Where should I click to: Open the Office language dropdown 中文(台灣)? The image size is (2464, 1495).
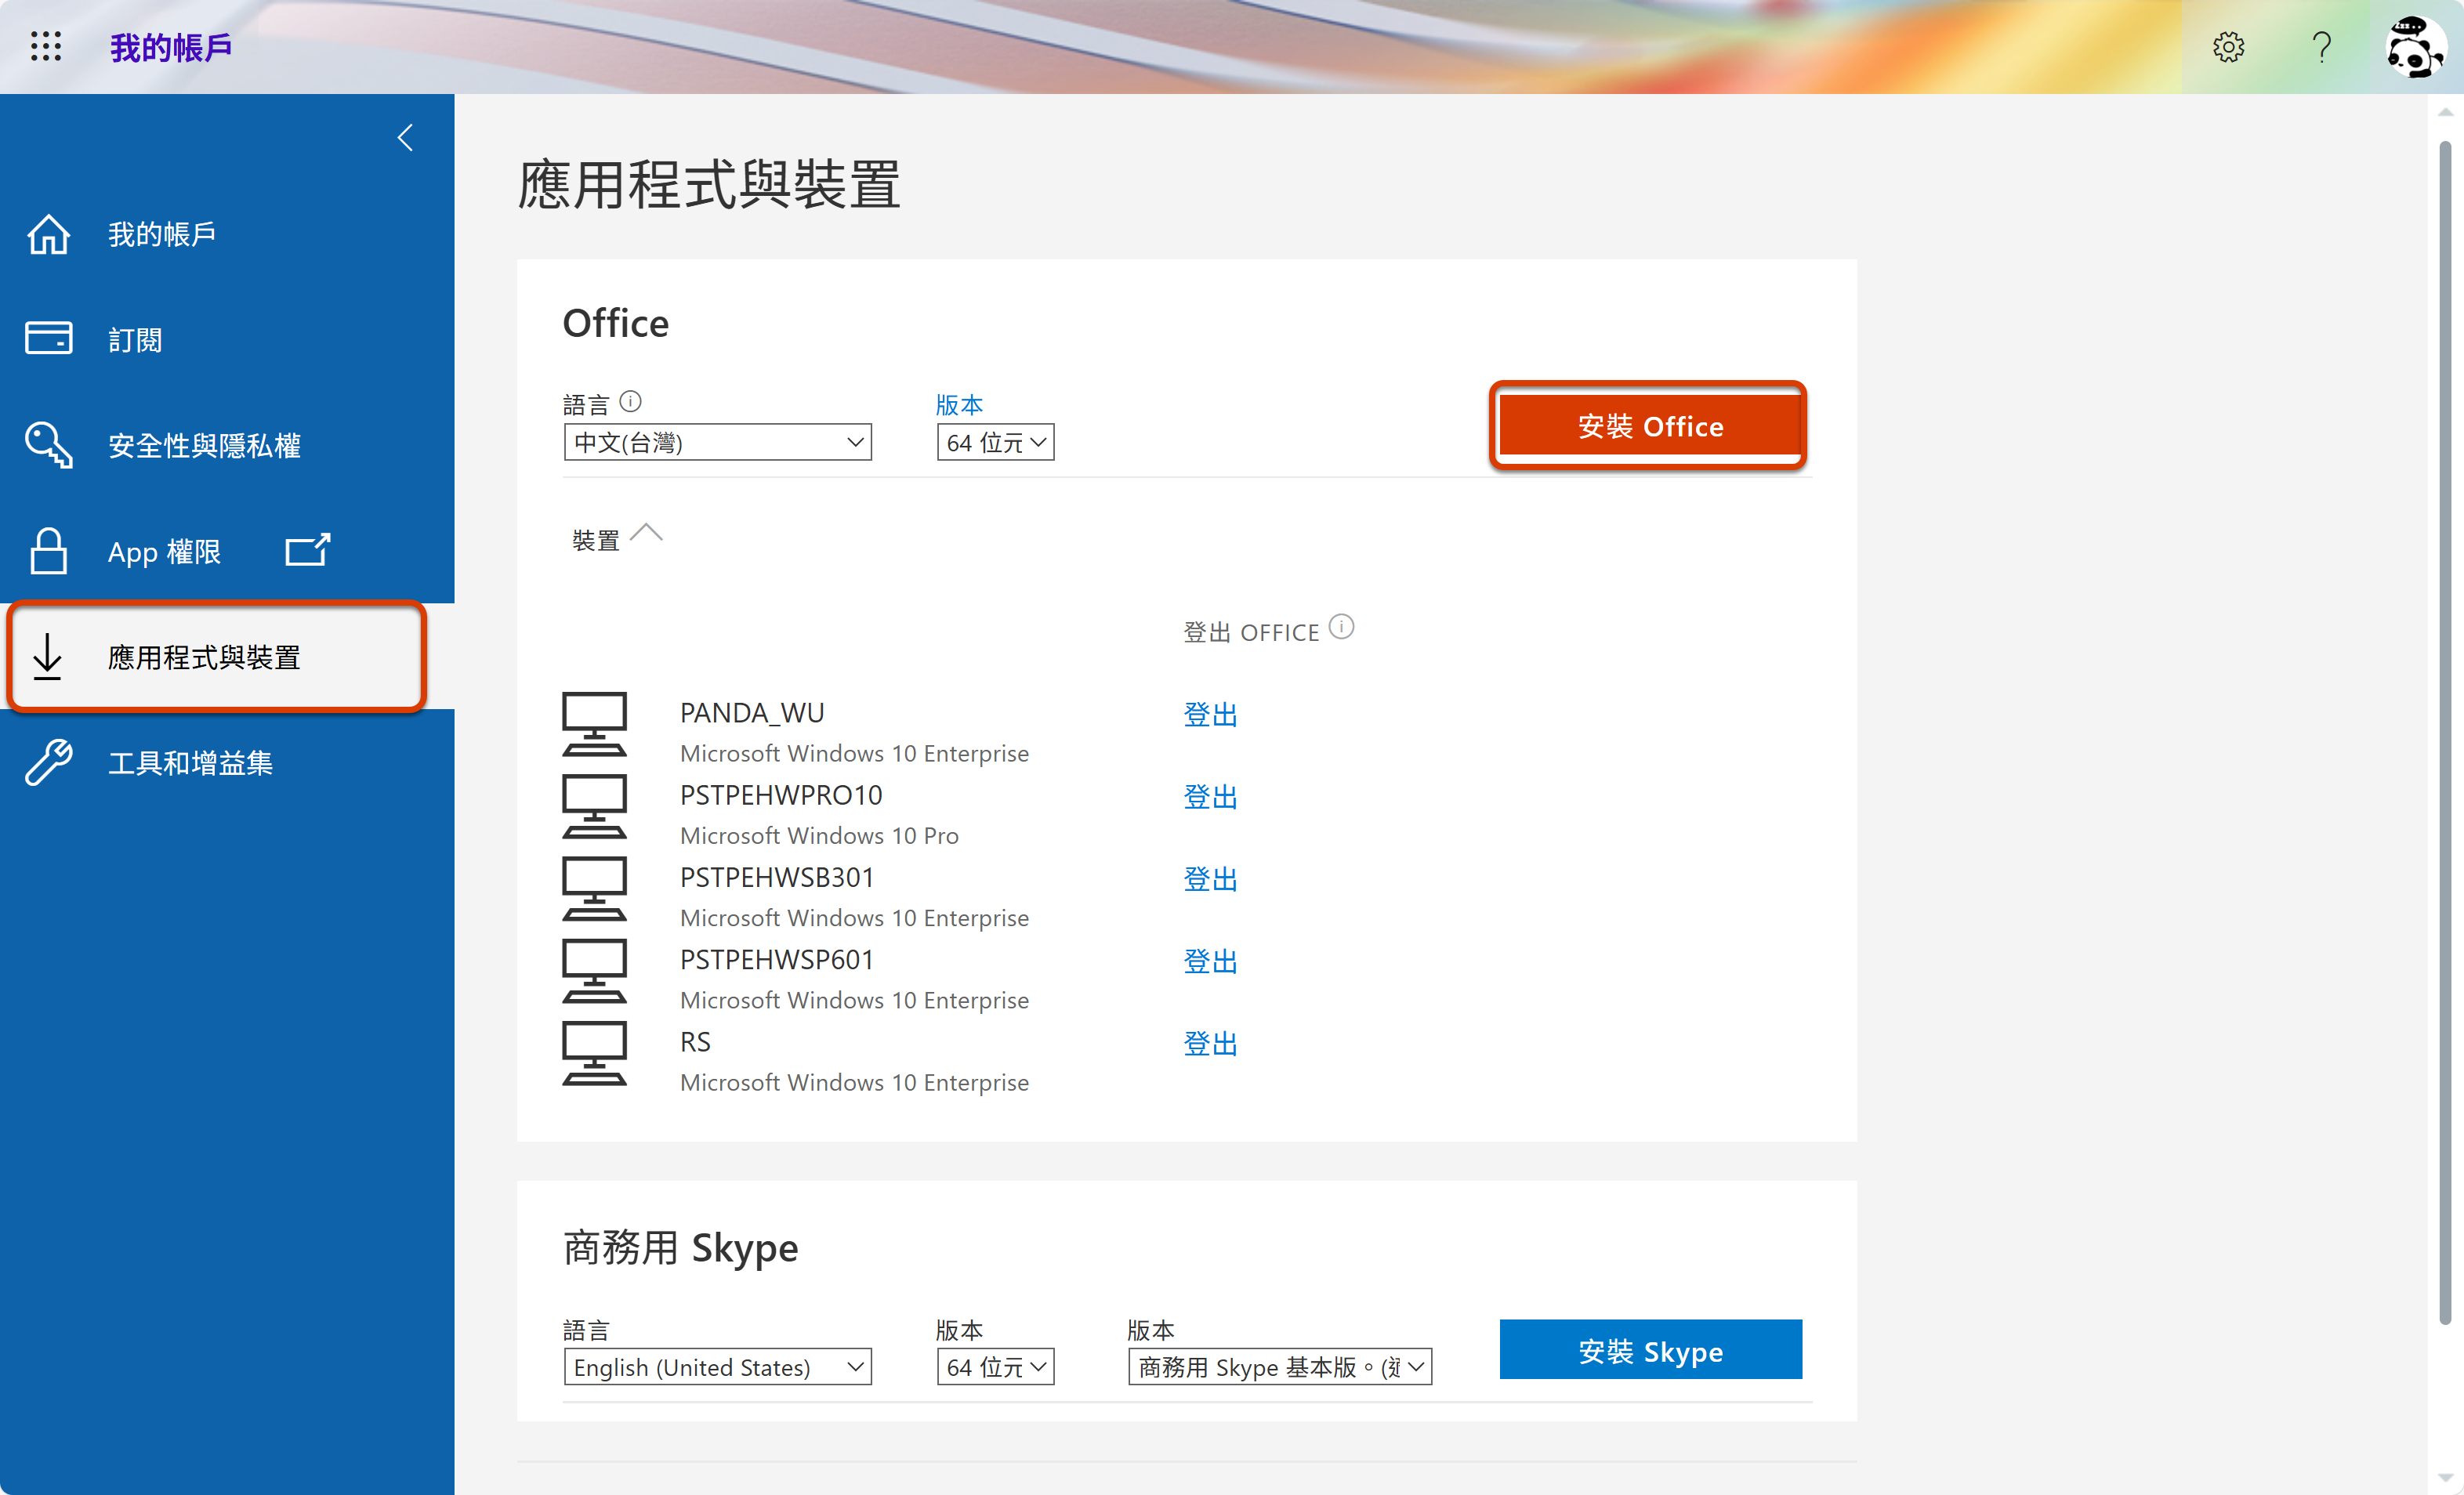(717, 442)
